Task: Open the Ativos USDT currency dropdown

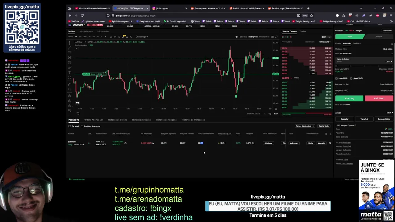Action: (x=389, y=113)
